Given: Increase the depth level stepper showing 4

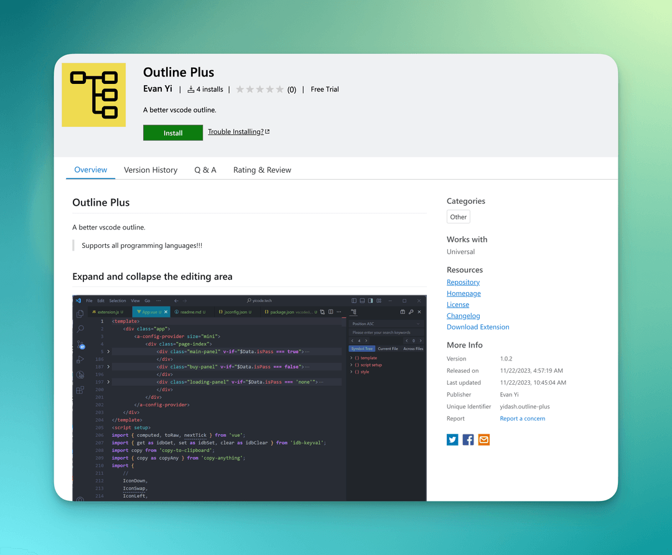Looking at the screenshot, I should pos(366,341).
